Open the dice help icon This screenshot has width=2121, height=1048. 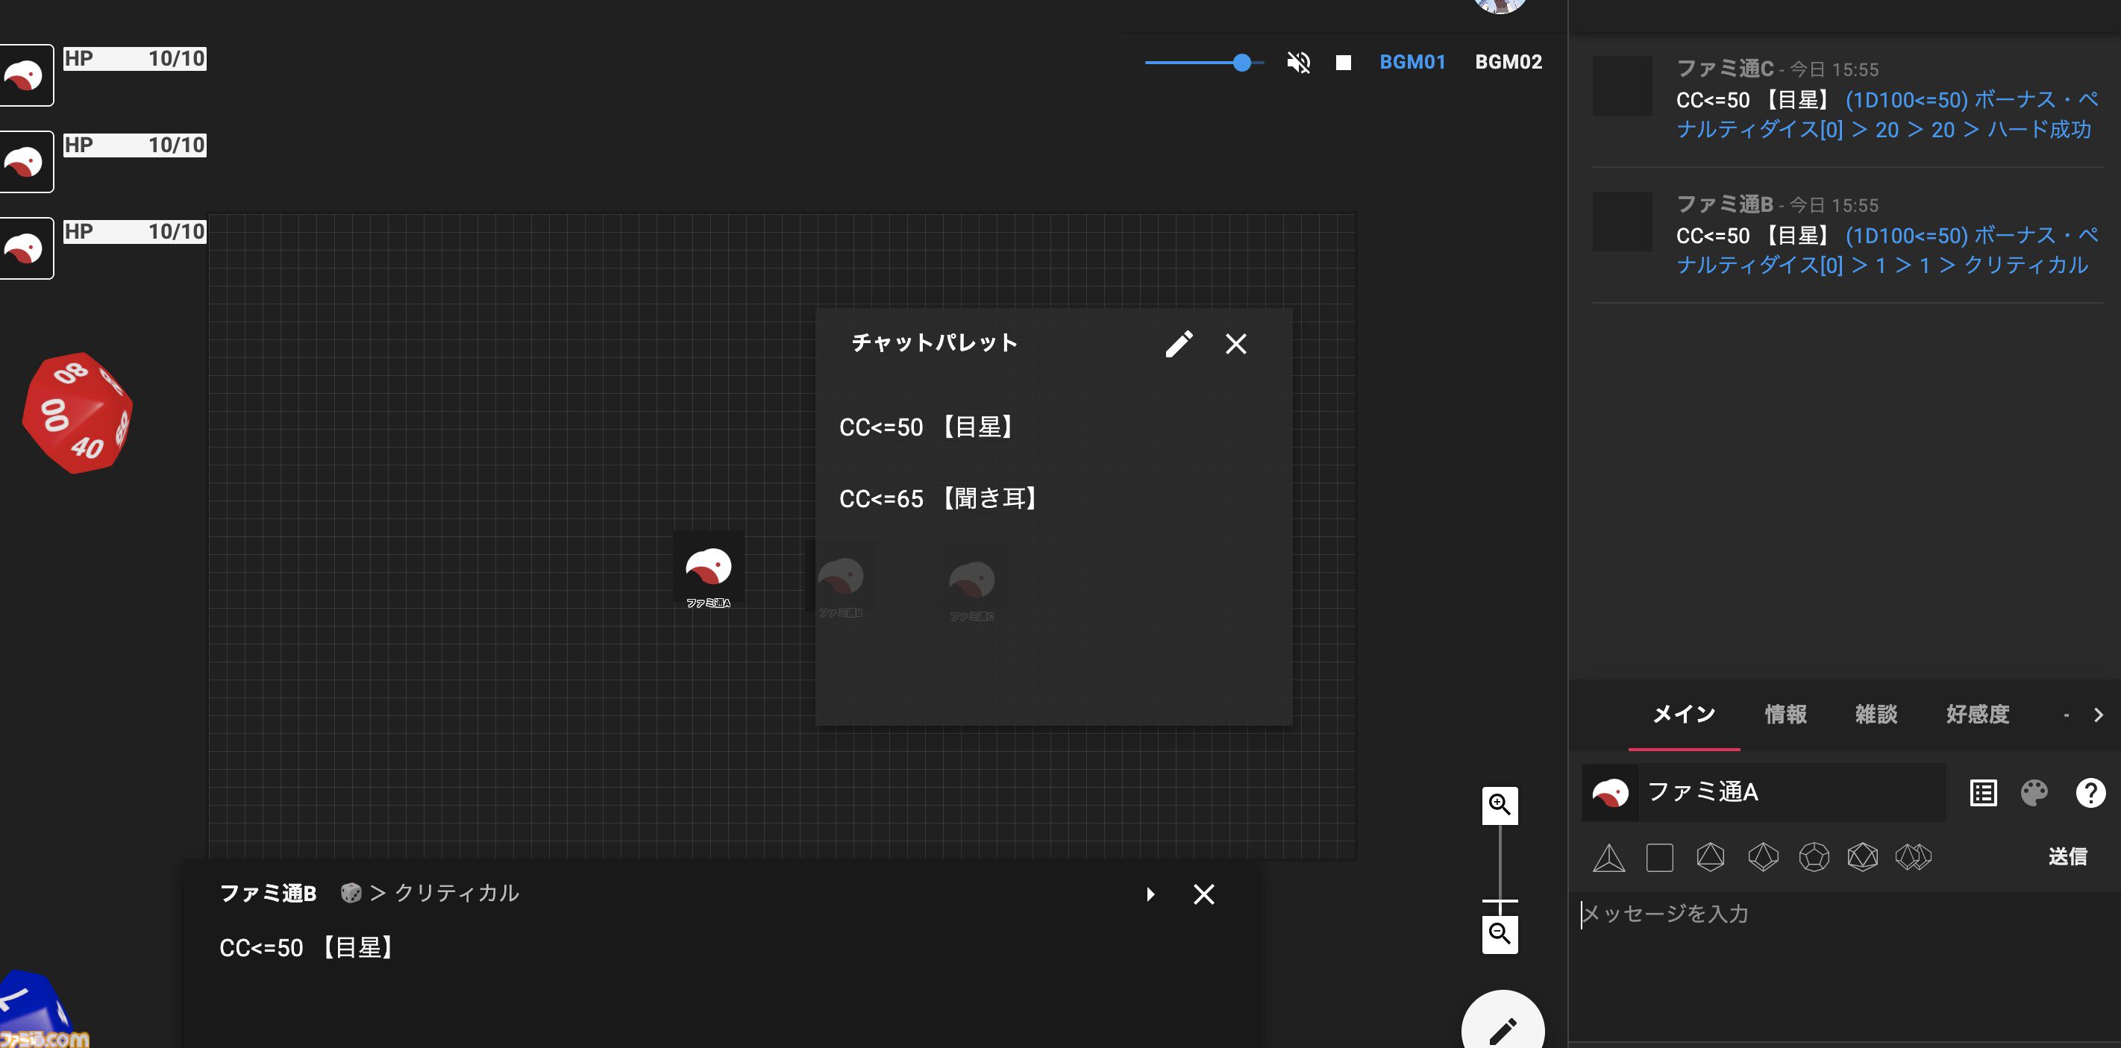[x=2090, y=793]
